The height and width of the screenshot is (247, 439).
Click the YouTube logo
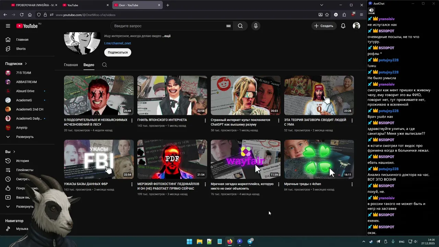coord(27,26)
